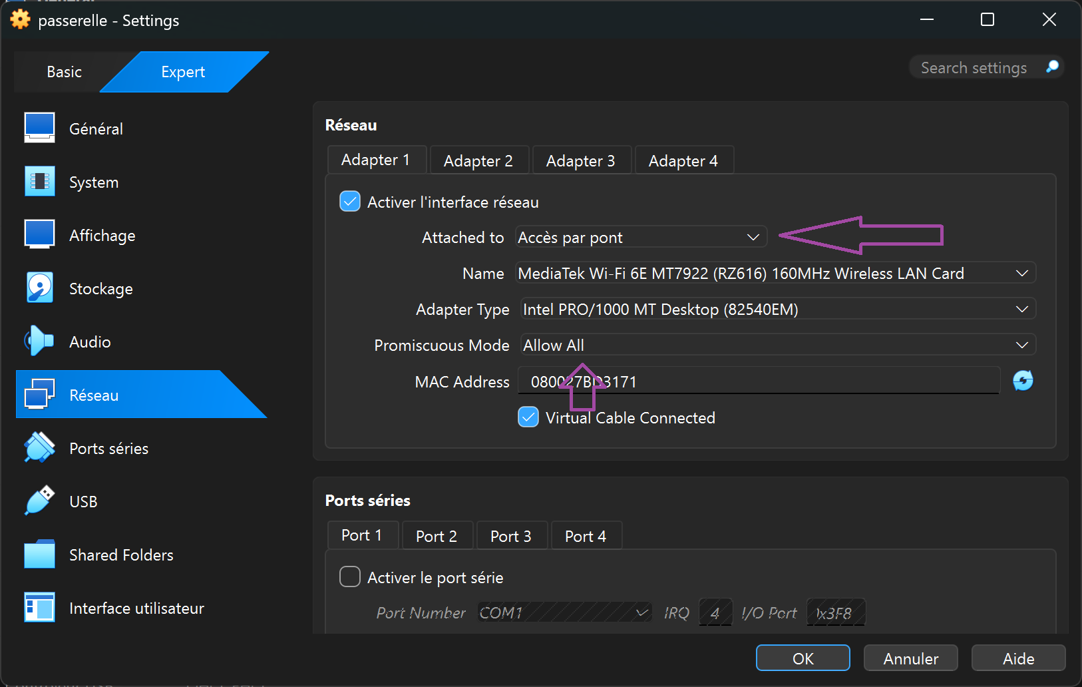Image resolution: width=1082 pixels, height=687 pixels.
Task: Open the Attached to dropdown
Action: (753, 236)
